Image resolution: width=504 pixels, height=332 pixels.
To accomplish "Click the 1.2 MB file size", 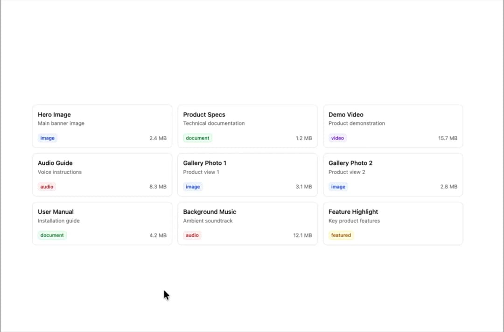I will tap(304, 138).
